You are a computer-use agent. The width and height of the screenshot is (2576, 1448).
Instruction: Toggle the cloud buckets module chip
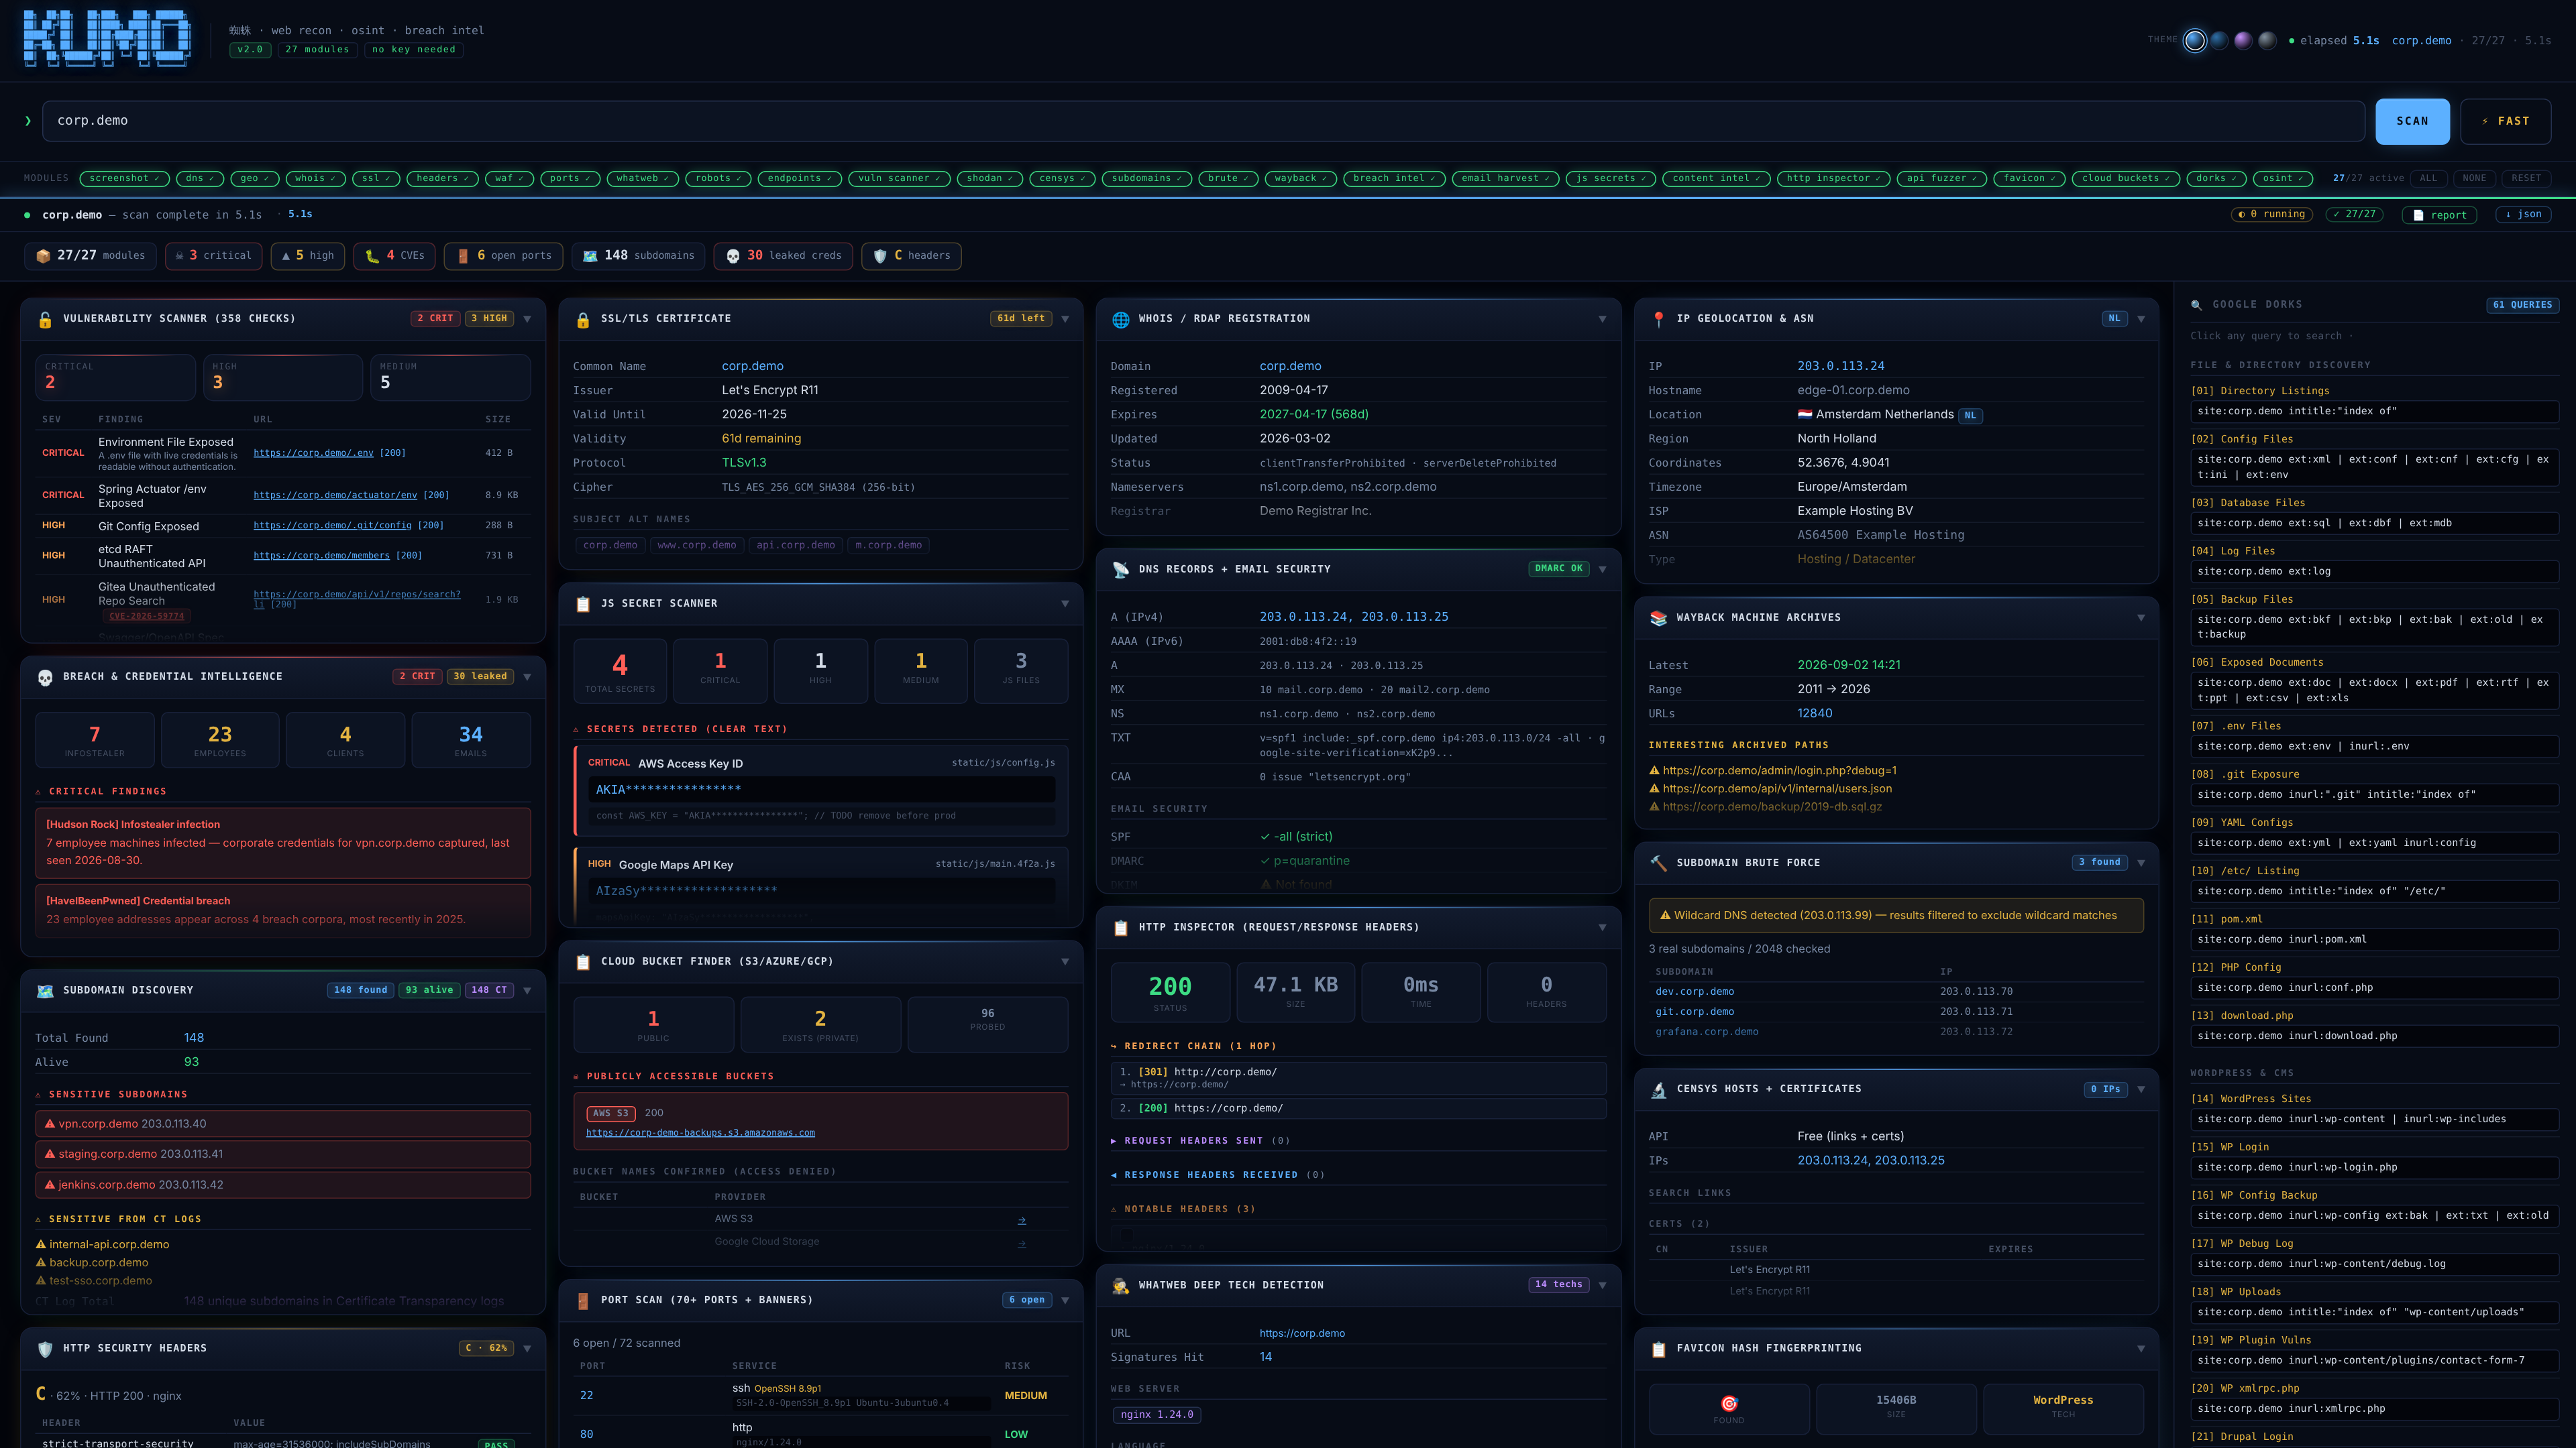(2125, 179)
